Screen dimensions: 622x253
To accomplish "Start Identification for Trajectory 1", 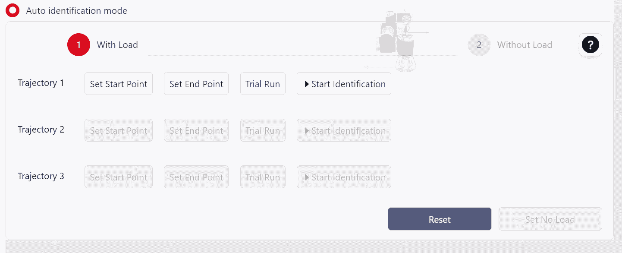I will (344, 84).
